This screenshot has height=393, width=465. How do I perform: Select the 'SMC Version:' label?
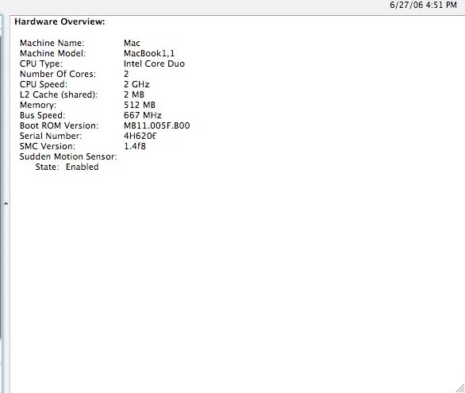[x=47, y=146]
